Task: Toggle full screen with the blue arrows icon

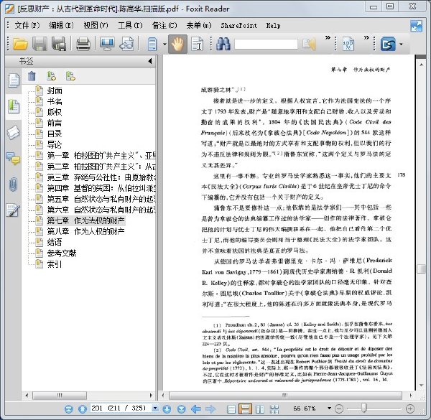Action: click(x=416, y=27)
